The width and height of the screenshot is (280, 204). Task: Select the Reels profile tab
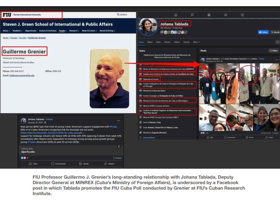158,42
